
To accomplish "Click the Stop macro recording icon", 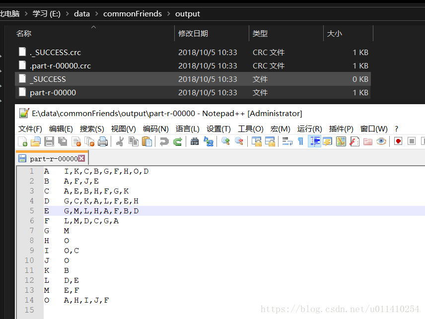I will 412,141.
